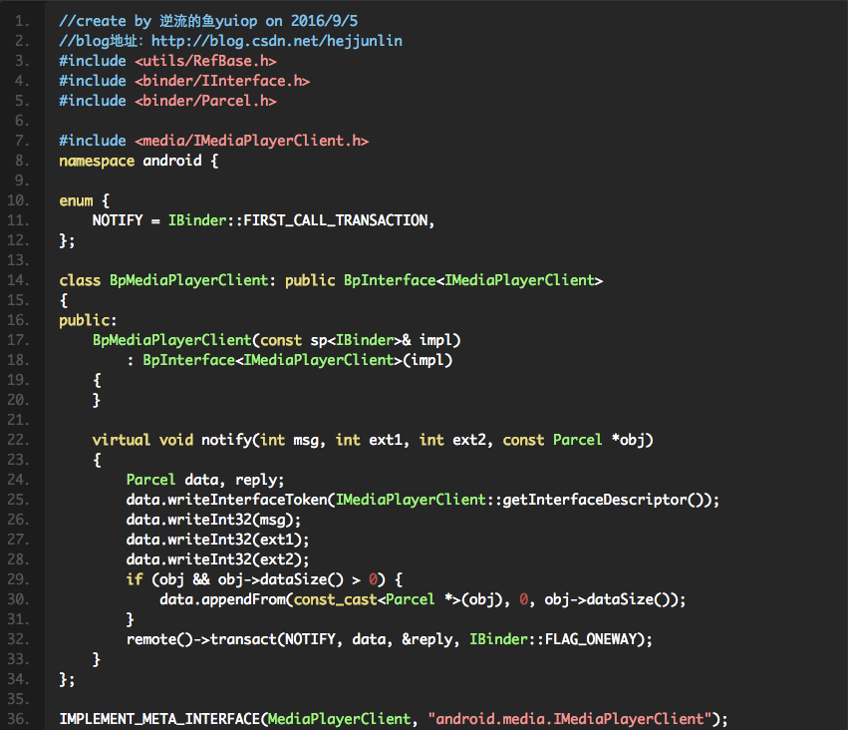Screen dimensions: 848x730
Task: Click line number 14 in gutter
Action: 18,280
